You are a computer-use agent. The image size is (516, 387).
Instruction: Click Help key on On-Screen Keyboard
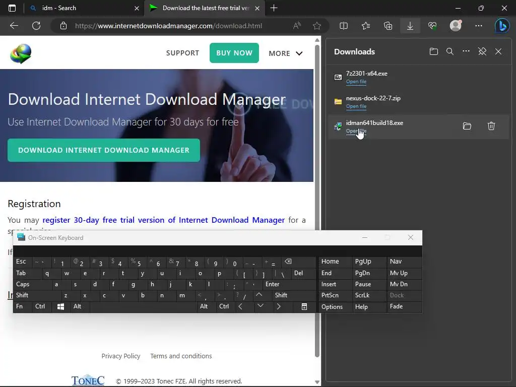[x=369, y=307]
